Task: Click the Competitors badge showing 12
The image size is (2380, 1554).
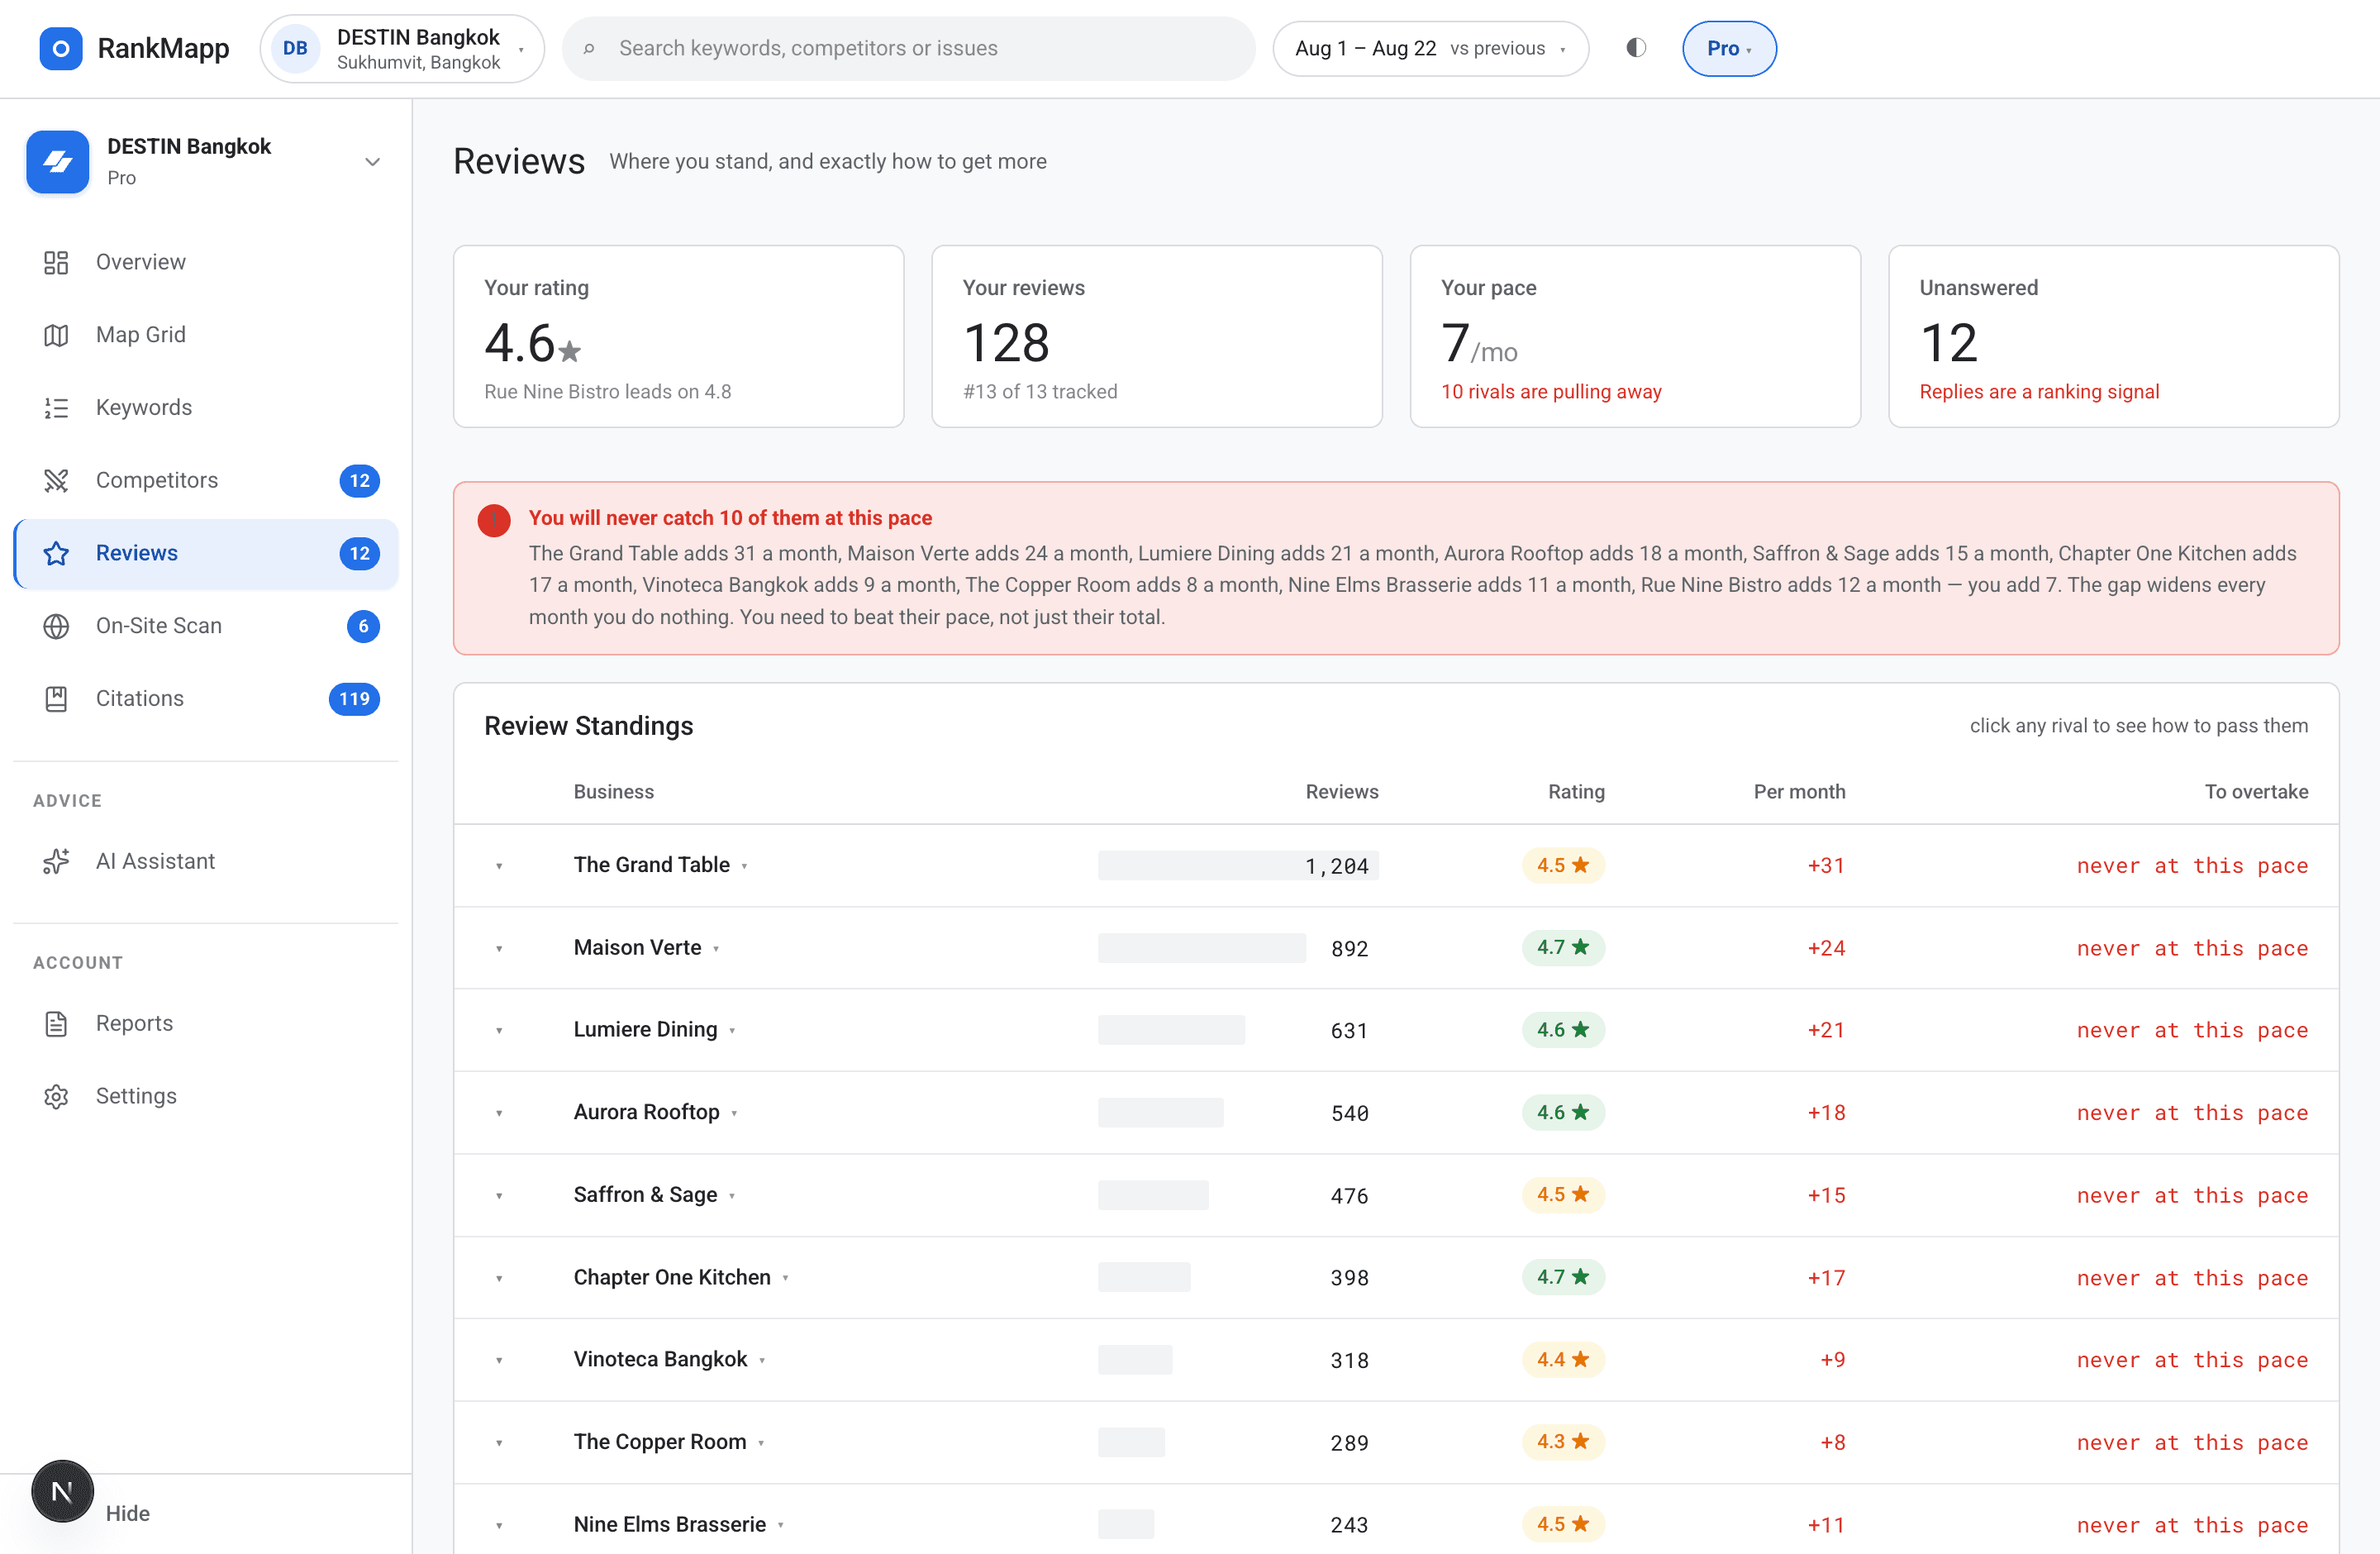Action: [359, 480]
